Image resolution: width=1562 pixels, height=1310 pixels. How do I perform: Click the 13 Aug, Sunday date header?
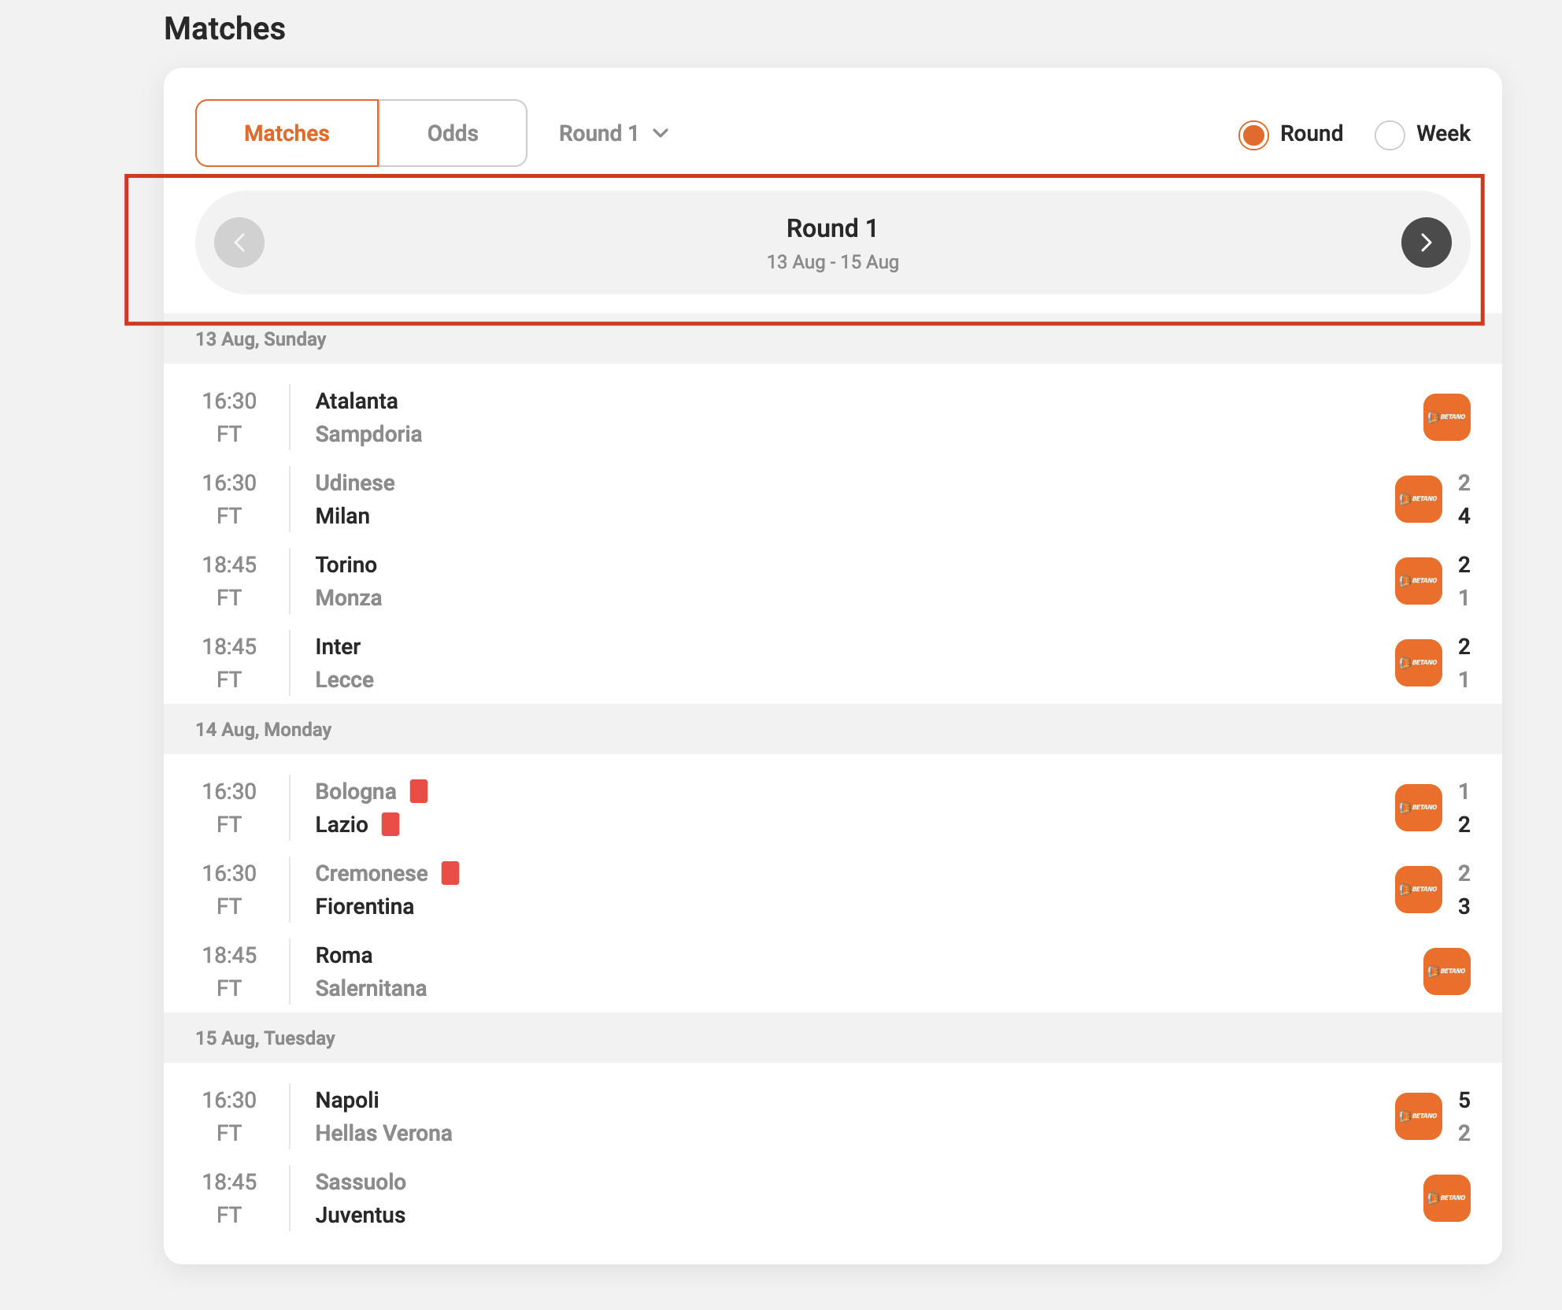[263, 339]
